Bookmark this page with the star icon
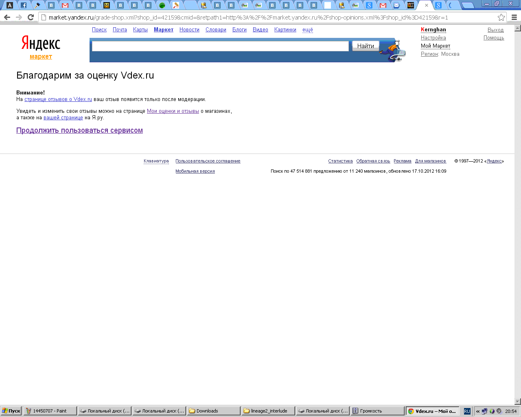Viewport: 521px width, 417px height. [x=501, y=18]
